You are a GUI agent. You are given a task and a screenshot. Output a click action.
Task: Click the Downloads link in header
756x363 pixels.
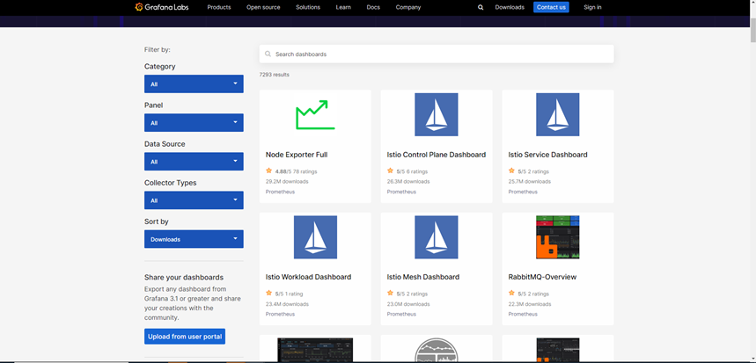tap(510, 7)
